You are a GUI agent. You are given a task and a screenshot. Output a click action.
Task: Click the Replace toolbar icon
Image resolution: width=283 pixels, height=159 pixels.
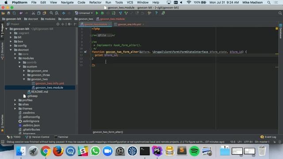pos(57,13)
